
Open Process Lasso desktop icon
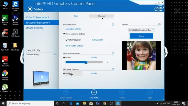point(5,20)
